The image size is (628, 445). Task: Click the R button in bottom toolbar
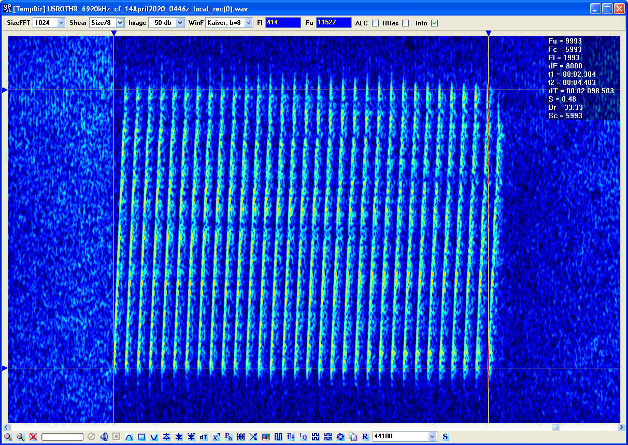coord(365,437)
